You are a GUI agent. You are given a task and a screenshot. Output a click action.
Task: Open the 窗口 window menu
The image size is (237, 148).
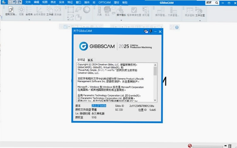tap(78, 2)
